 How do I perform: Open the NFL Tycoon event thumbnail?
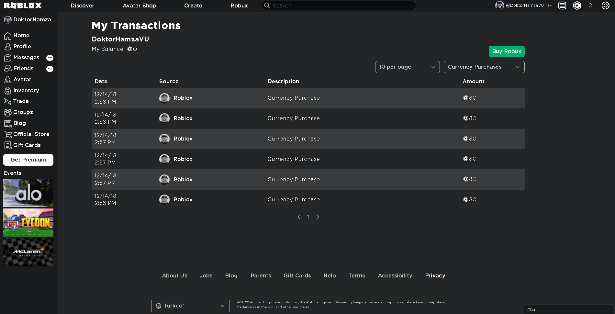28,223
